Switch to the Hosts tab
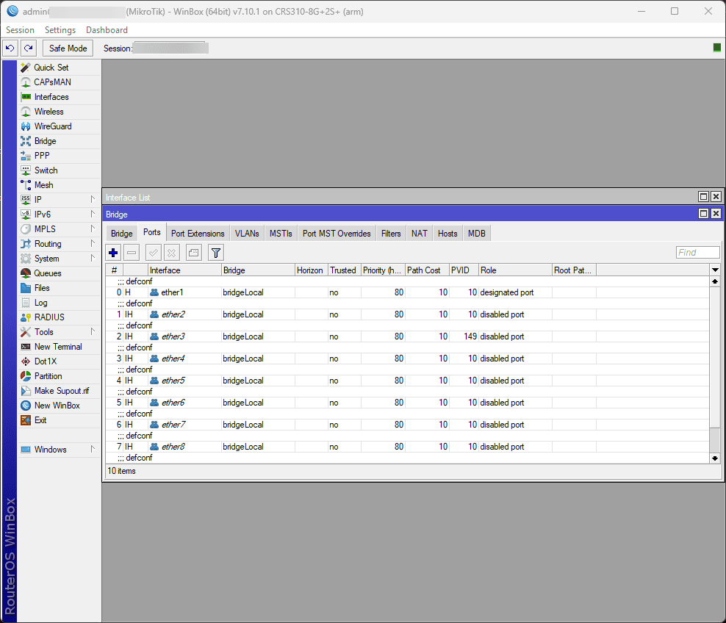This screenshot has height=623, width=726. [447, 234]
